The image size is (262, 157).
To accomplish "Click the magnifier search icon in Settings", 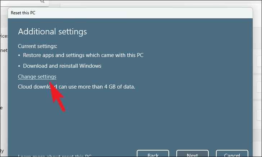I will coord(42,1).
